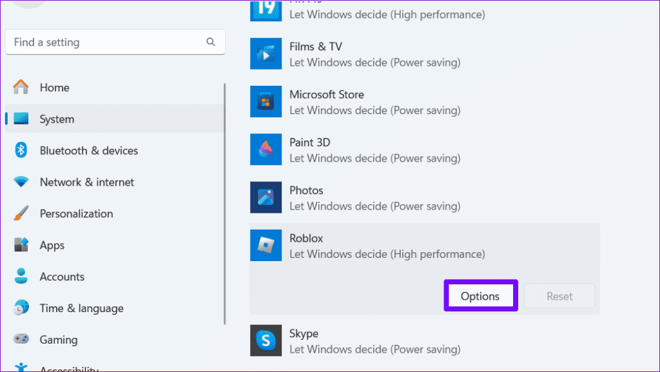Click the Films & TV app icon
This screenshot has width=660, height=372.
point(266,54)
